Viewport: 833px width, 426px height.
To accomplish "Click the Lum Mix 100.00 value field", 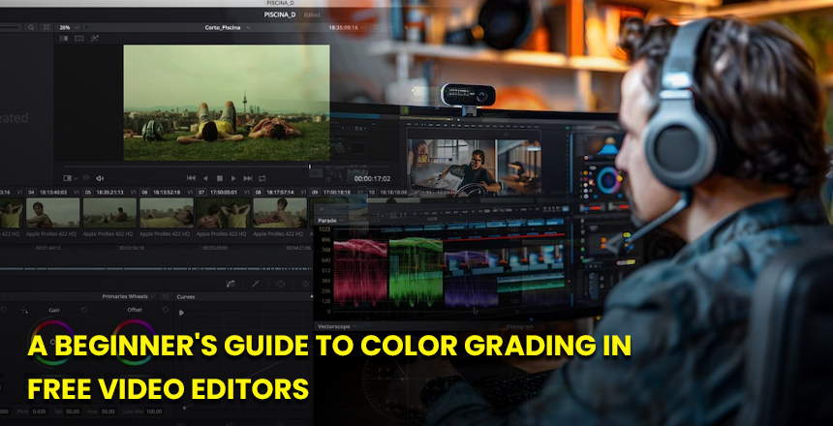I will pyautogui.click(x=154, y=411).
